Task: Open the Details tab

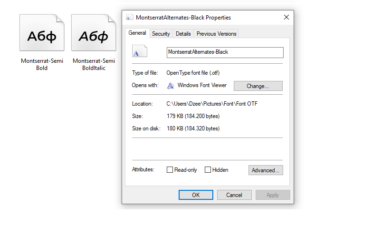Action: coord(183,34)
